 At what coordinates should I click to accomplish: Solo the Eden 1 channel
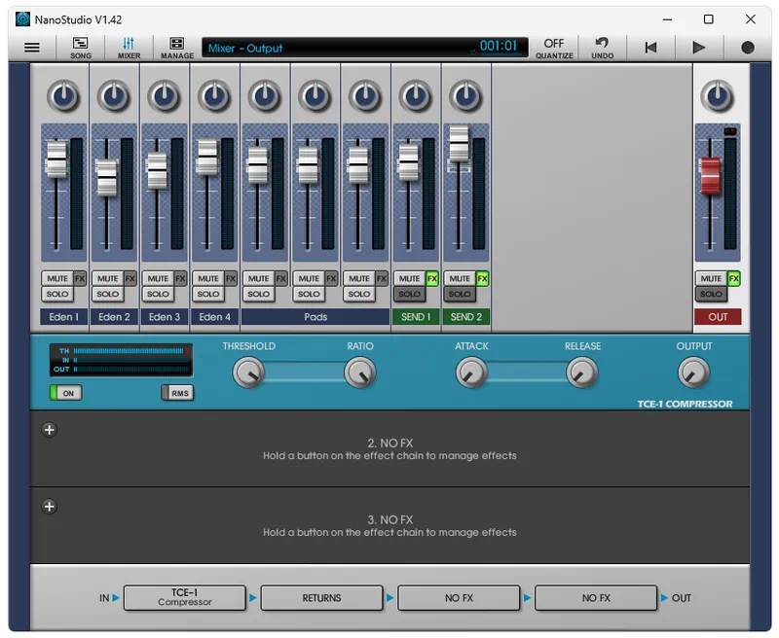click(x=57, y=294)
